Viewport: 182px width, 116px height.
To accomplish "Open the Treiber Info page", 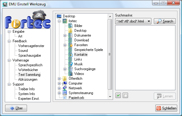I will pyautogui.click(x=26, y=89).
